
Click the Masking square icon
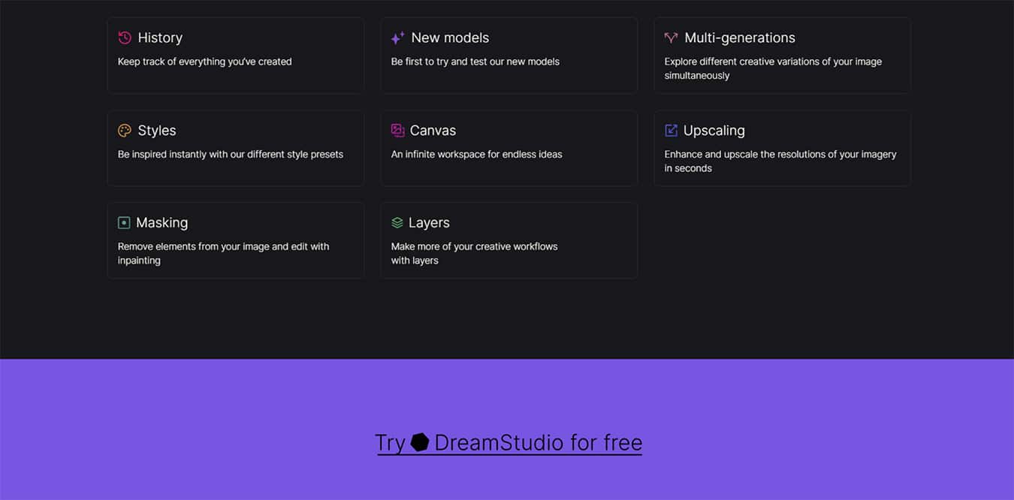(x=124, y=223)
